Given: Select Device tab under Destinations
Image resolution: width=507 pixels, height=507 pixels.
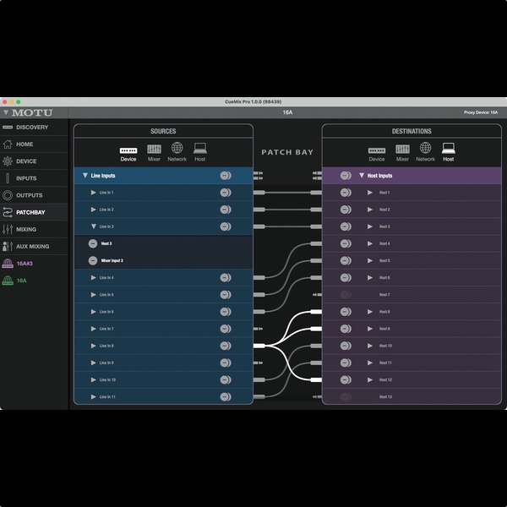Looking at the screenshot, I should click(x=377, y=154).
